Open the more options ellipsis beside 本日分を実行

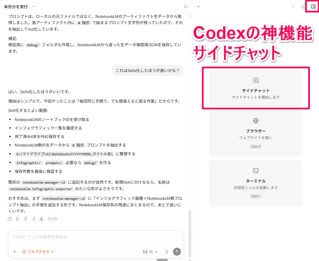34,7
